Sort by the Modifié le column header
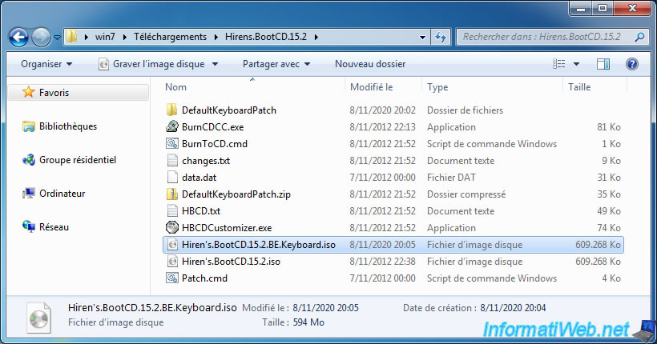This screenshot has width=657, height=344. (x=372, y=86)
